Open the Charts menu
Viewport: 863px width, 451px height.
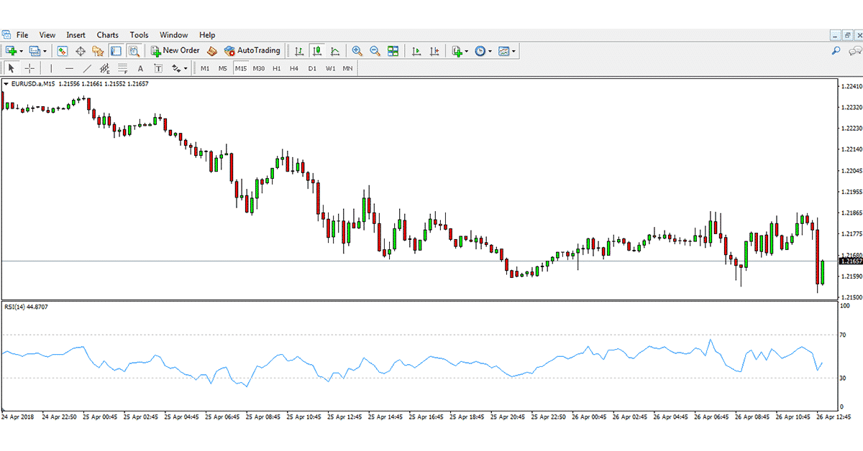[x=108, y=34]
